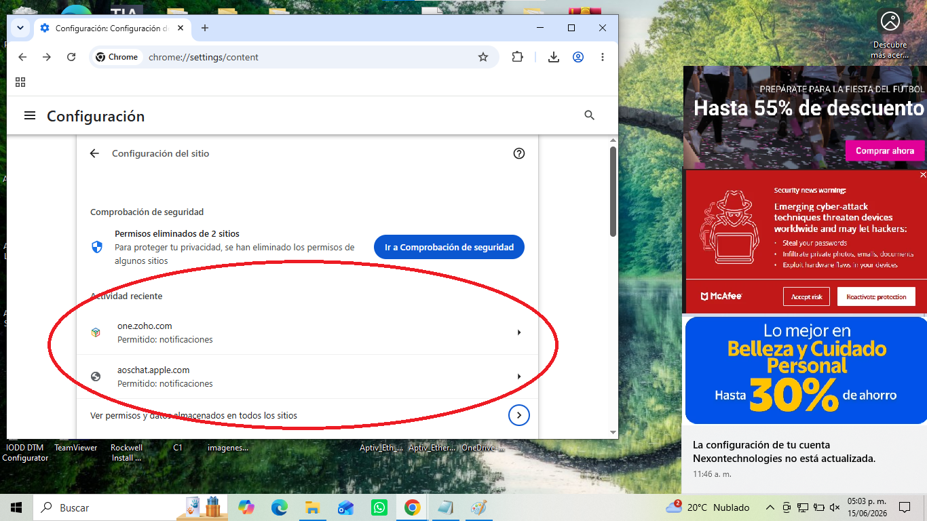The width and height of the screenshot is (927, 521).
Task: Show hidden system tray icons
Action: [x=770, y=507]
